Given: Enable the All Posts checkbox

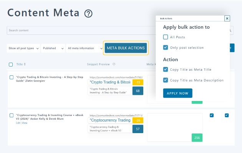Looking at the screenshot, I should point(166,37).
